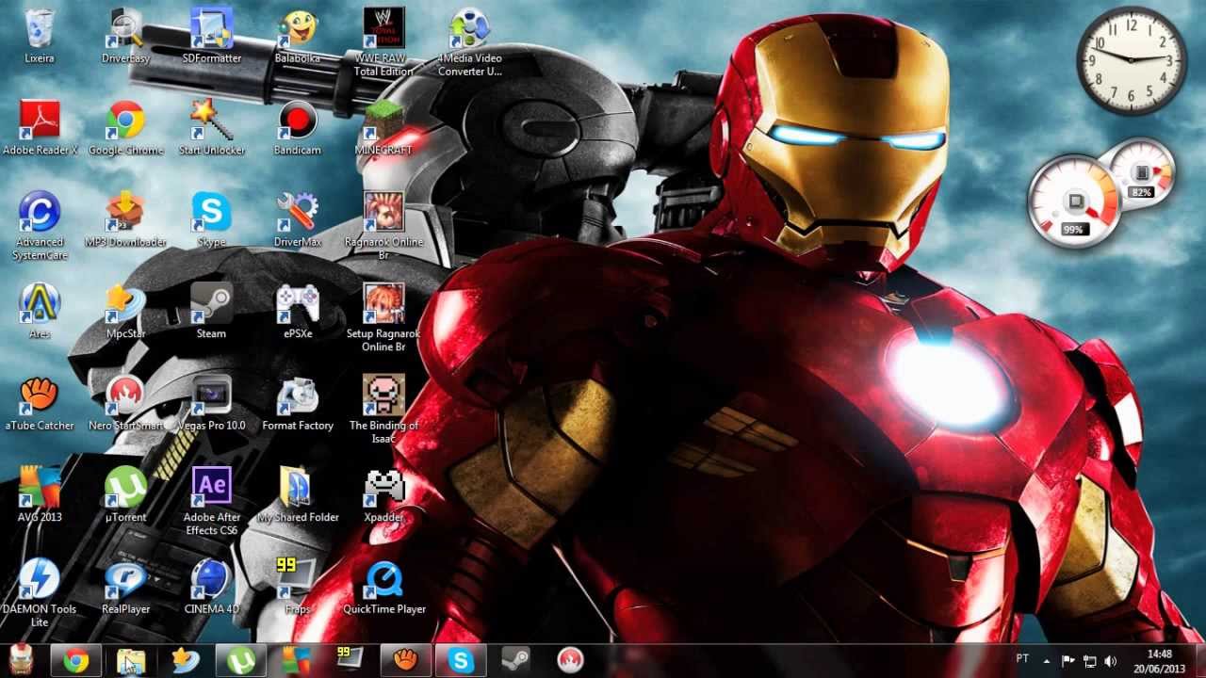
Task: Select the WWE RAW Total Edition icon
Action: pyautogui.click(x=383, y=43)
